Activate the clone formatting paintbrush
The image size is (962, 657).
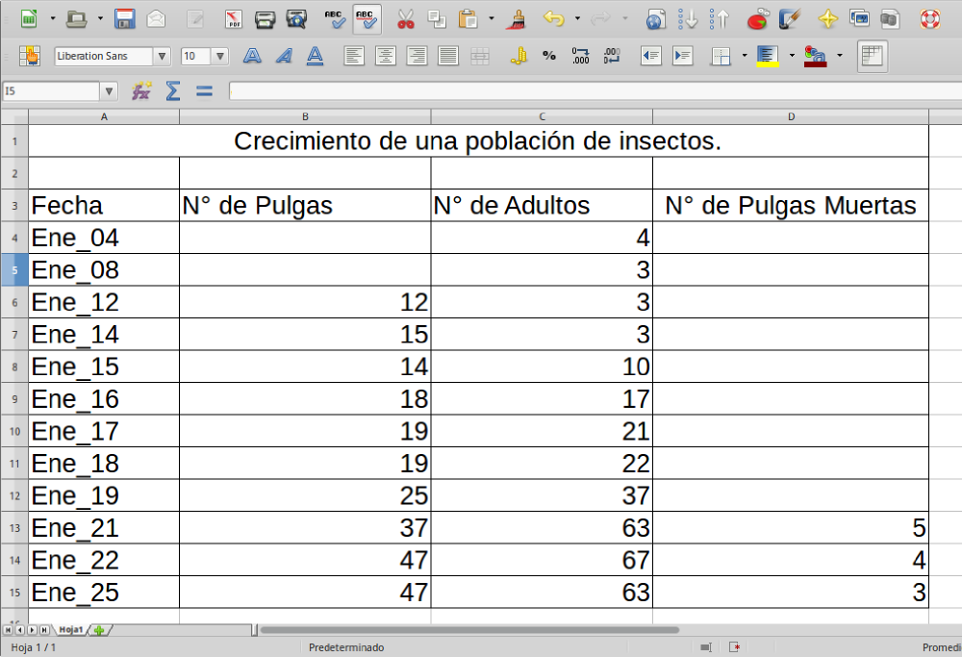tap(518, 19)
